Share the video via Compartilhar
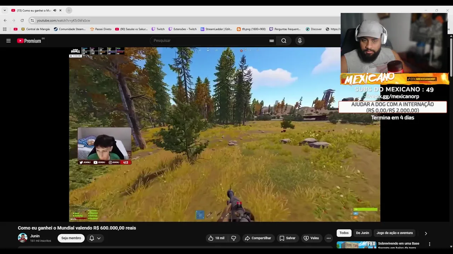Screen dimensions: 453x254 [x=258, y=238]
